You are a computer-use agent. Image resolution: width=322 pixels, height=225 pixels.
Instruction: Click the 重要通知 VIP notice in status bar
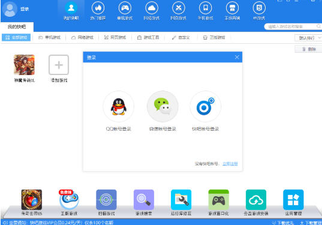pos(61,223)
